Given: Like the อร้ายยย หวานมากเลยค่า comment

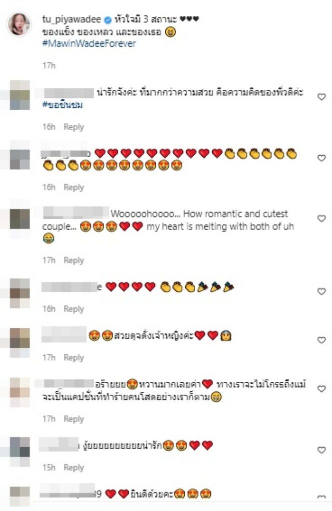Looking at the screenshot, I should pos(322,389).
